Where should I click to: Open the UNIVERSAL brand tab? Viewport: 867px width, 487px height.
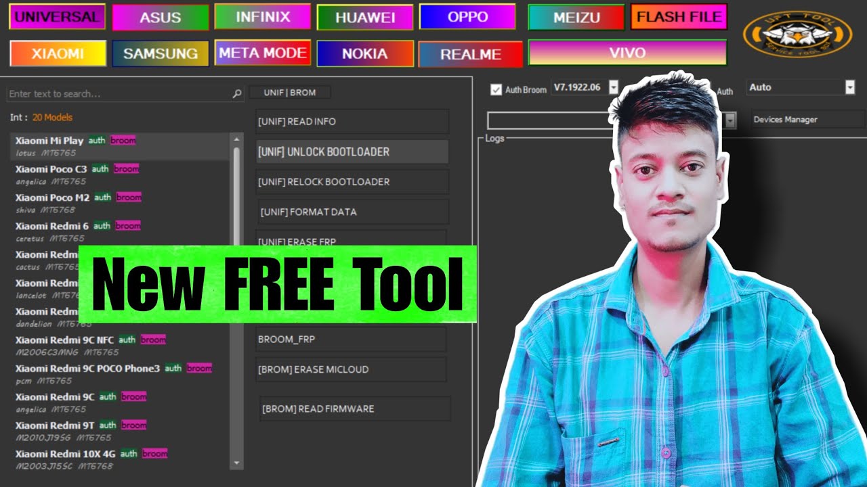coord(57,17)
